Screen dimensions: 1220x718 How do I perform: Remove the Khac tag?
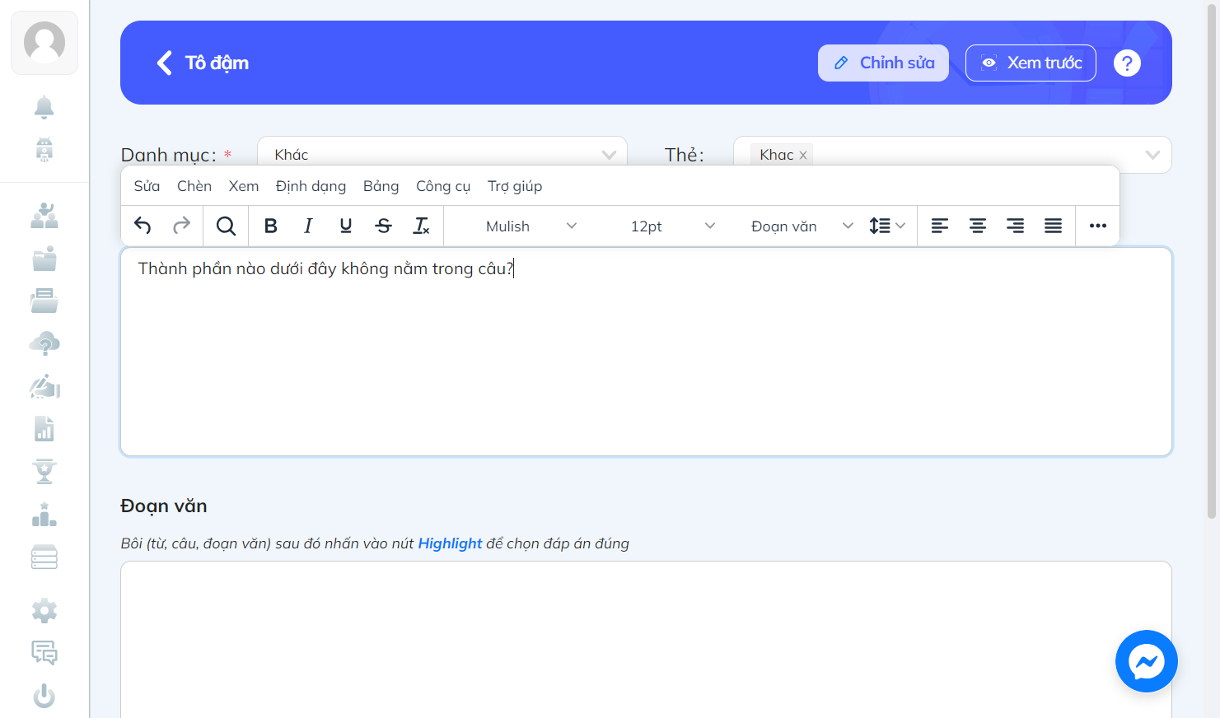pyautogui.click(x=803, y=155)
